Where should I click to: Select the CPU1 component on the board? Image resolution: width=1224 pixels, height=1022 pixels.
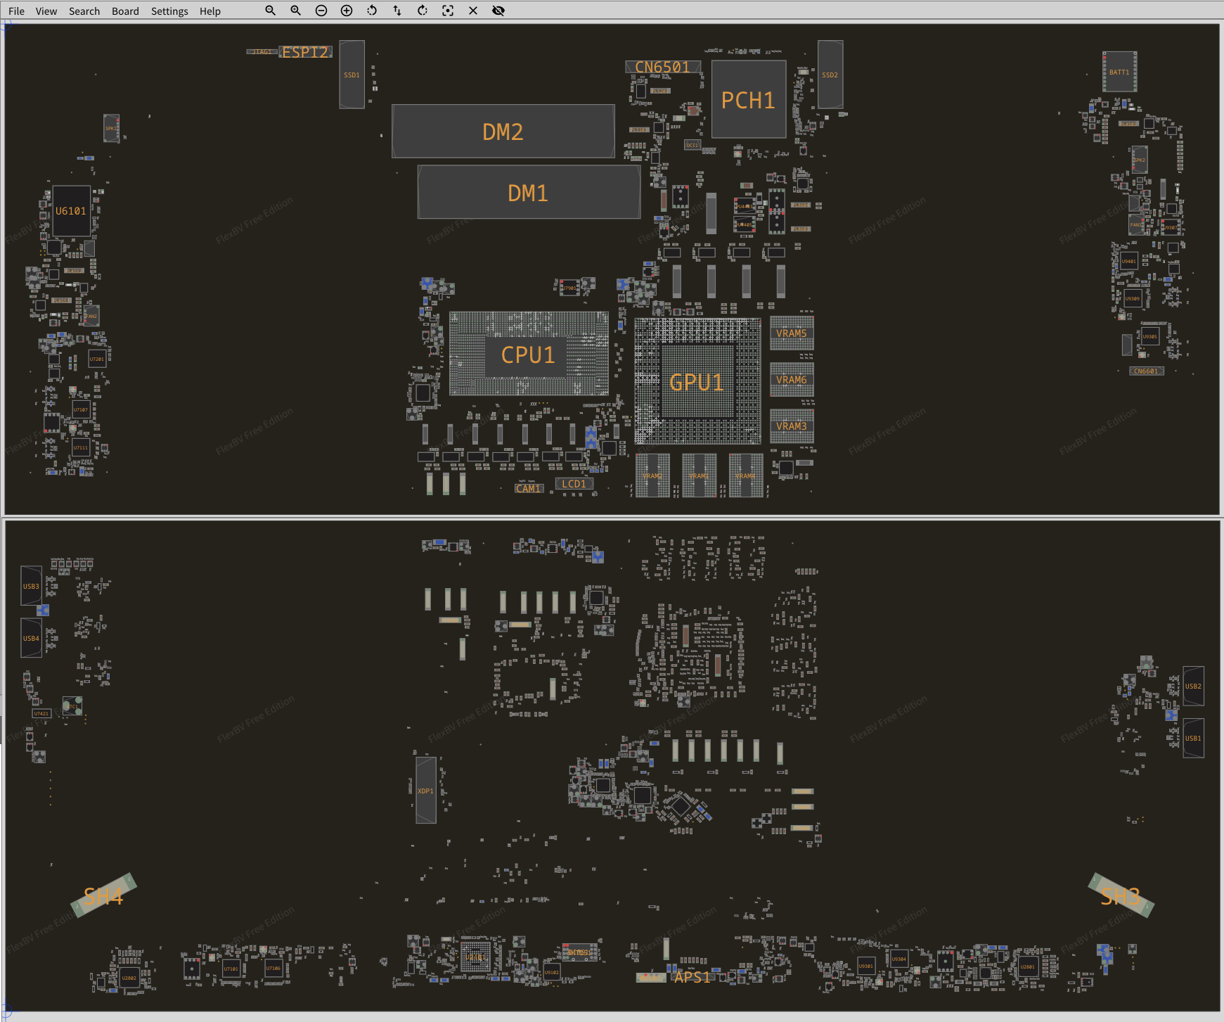point(528,355)
